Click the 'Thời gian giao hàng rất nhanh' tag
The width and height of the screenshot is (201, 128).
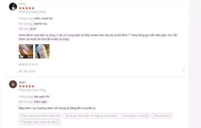tap(40, 122)
